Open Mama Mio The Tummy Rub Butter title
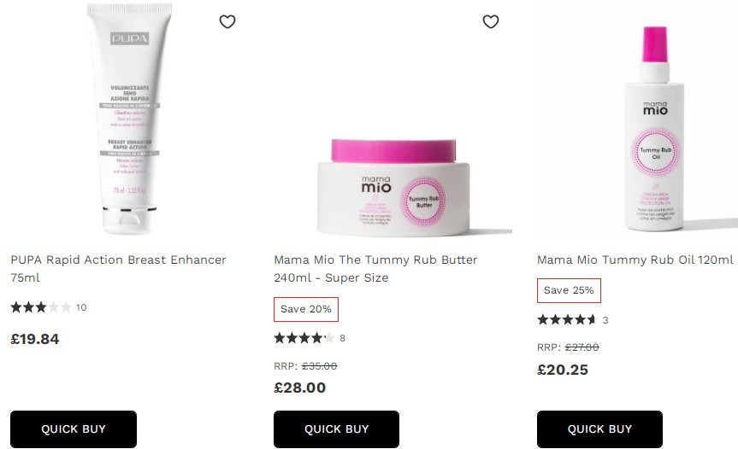The height and width of the screenshot is (449, 738). click(x=375, y=269)
